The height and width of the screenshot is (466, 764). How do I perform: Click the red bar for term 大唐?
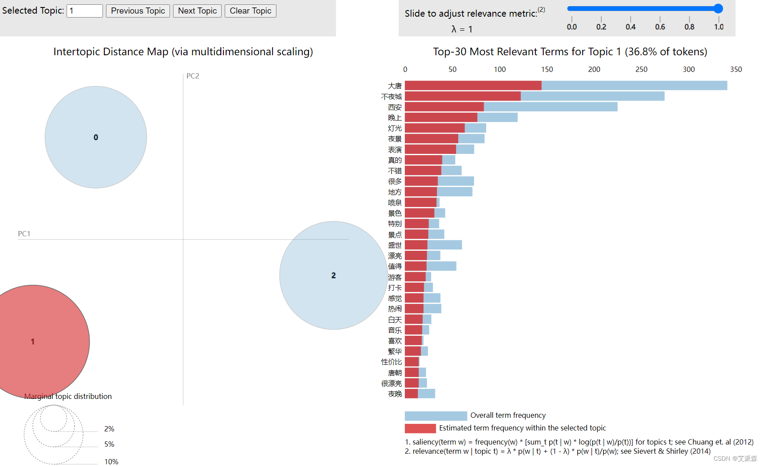point(473,85)
